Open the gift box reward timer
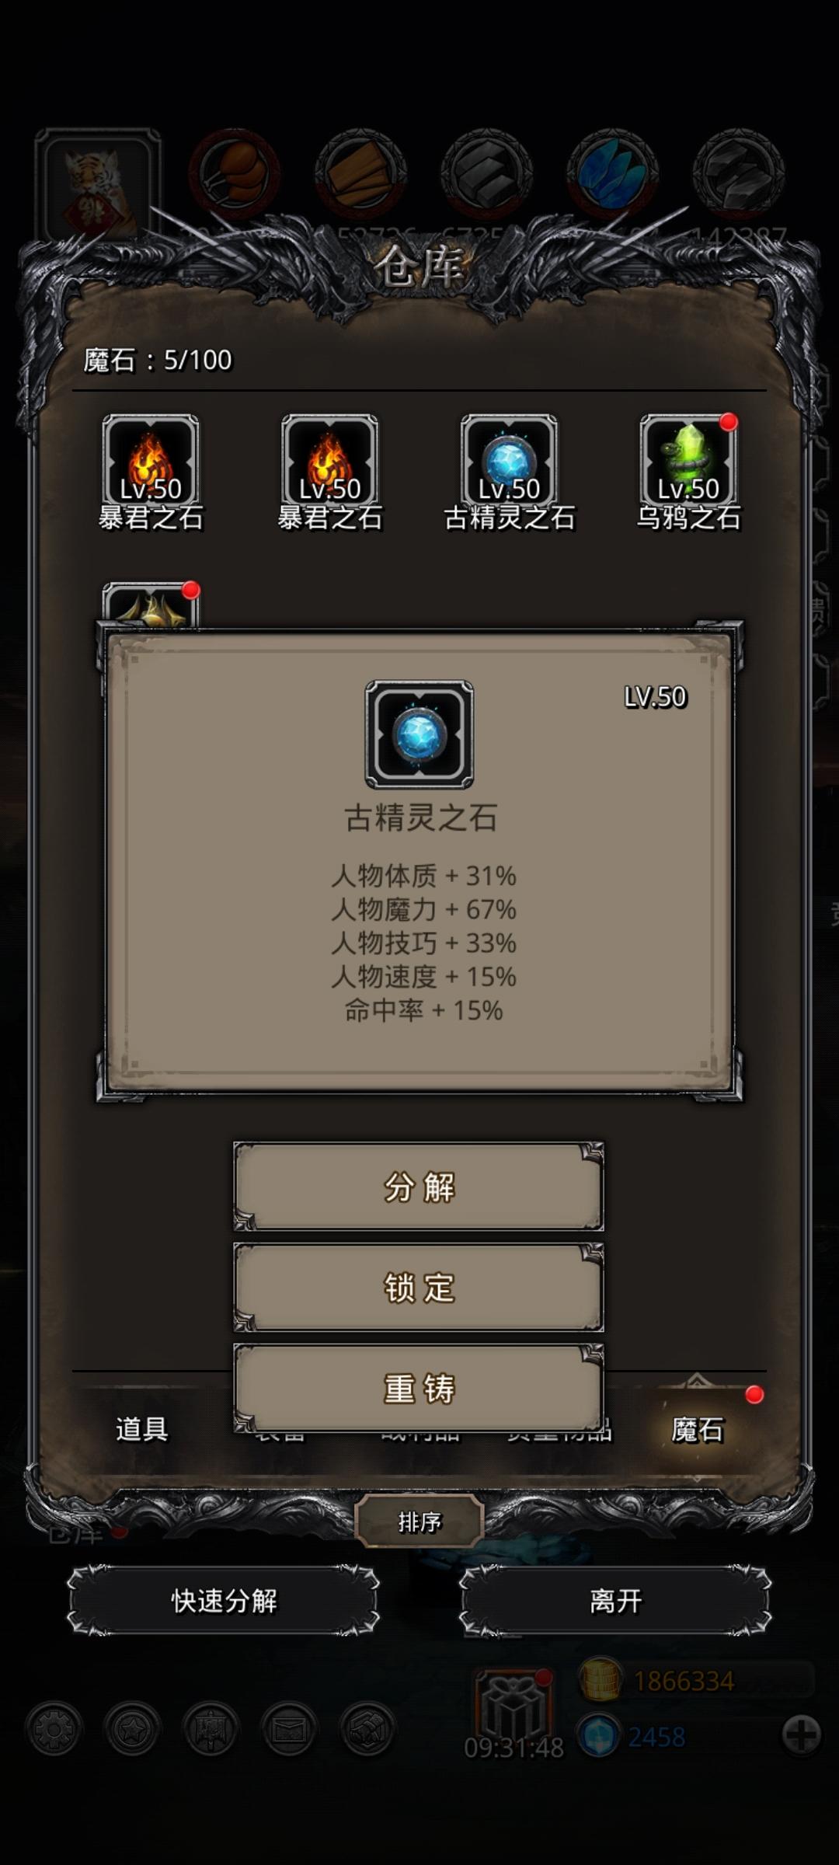Image resolution: width=839 pixels, height=1865 pixels. coord(514,1706)
